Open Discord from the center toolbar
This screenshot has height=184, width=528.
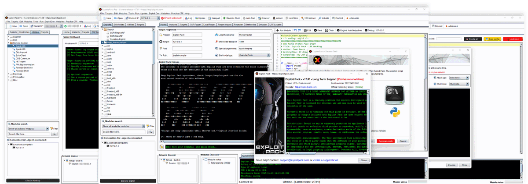click(x=337, y=18)
